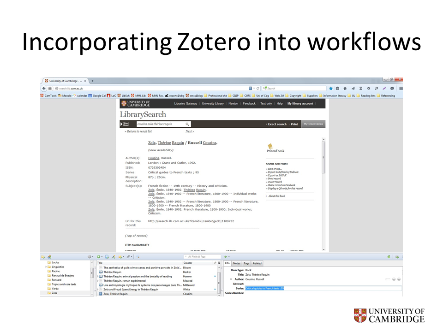443x332 pixels.
Task: Click the bookmark star icon
Action: [x=330, y=88]
